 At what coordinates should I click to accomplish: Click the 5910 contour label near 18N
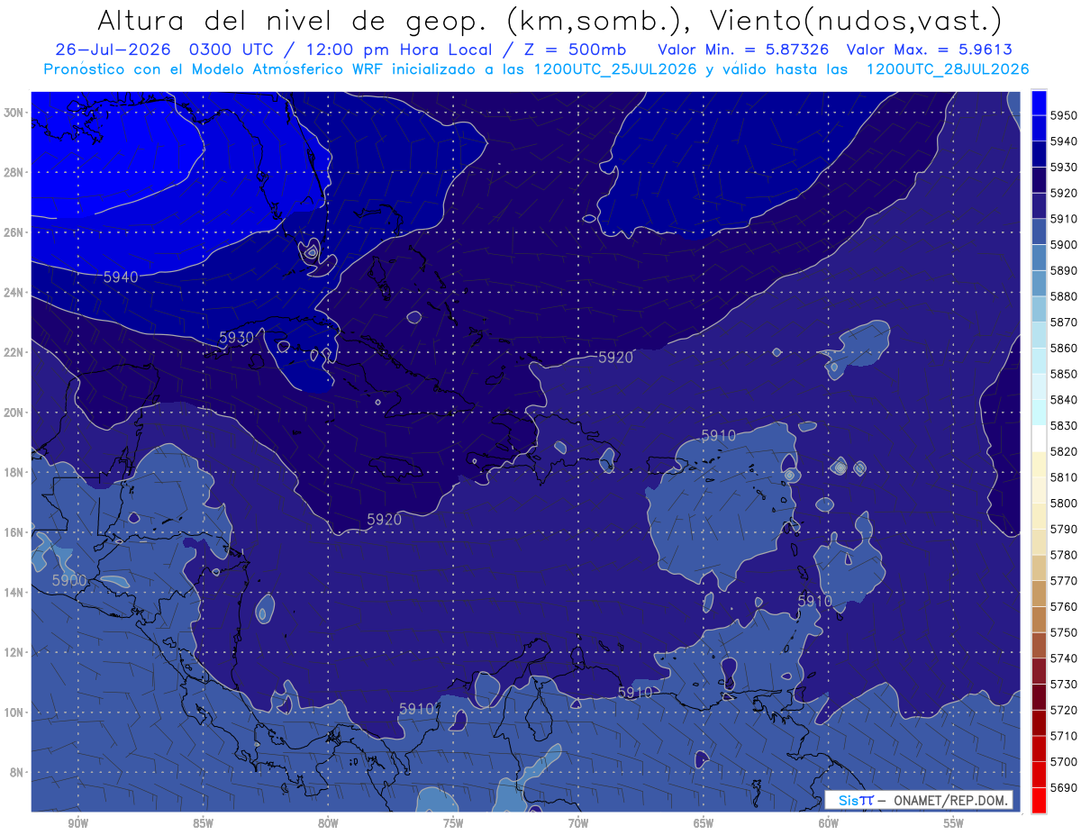pyautogui.click(x=718, y=436)
